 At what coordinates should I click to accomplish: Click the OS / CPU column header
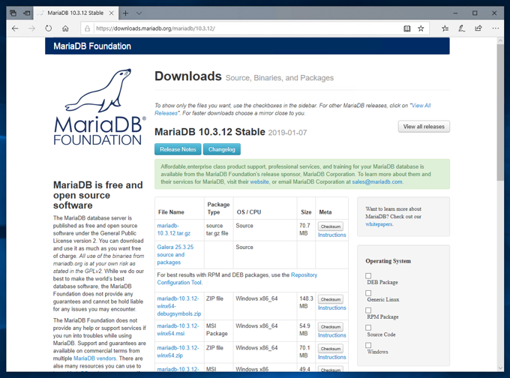point(249,212)
